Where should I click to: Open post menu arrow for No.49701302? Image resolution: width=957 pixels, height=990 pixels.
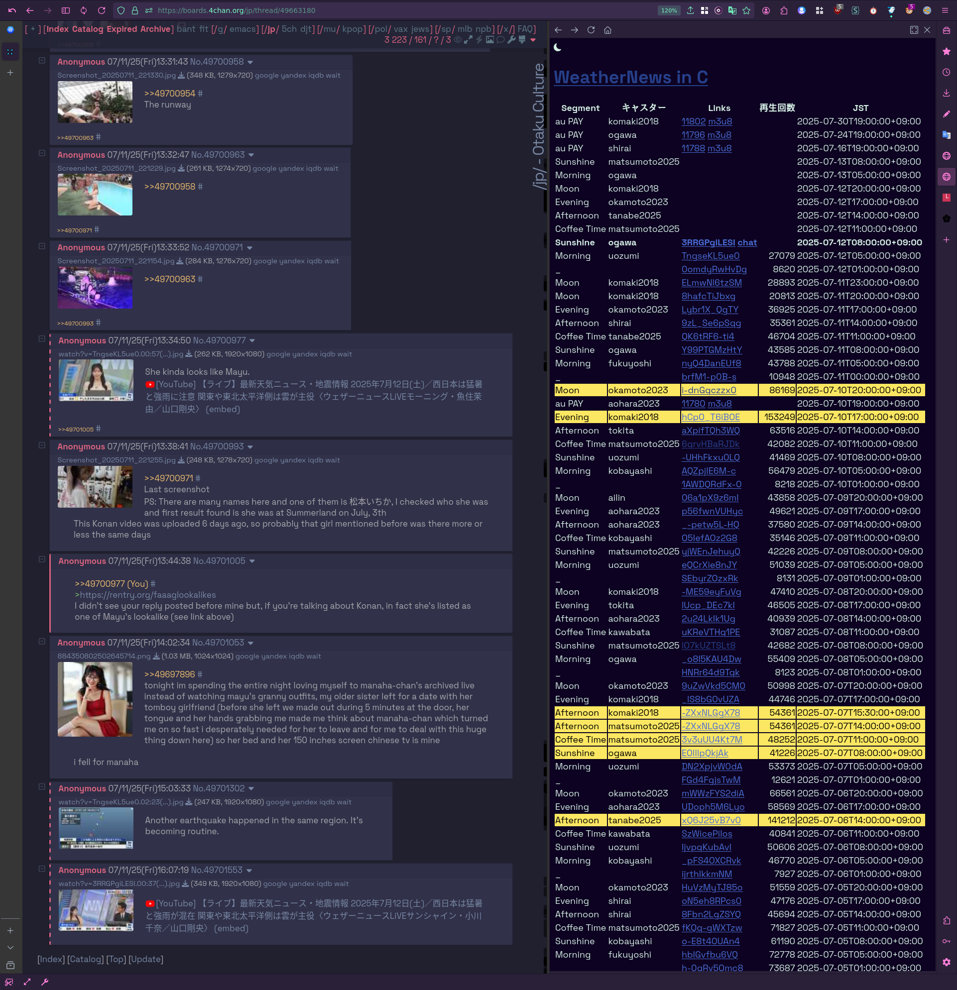[251, 789]
